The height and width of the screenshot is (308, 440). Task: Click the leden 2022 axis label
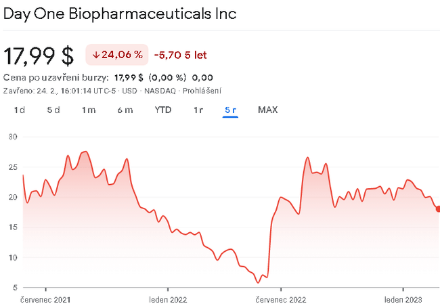169,299
